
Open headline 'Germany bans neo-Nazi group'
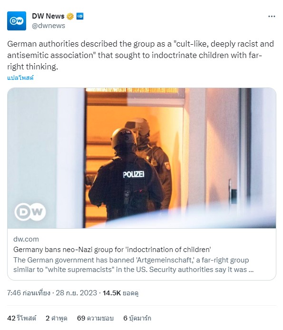pyautogui.click(x=112, y=249)
